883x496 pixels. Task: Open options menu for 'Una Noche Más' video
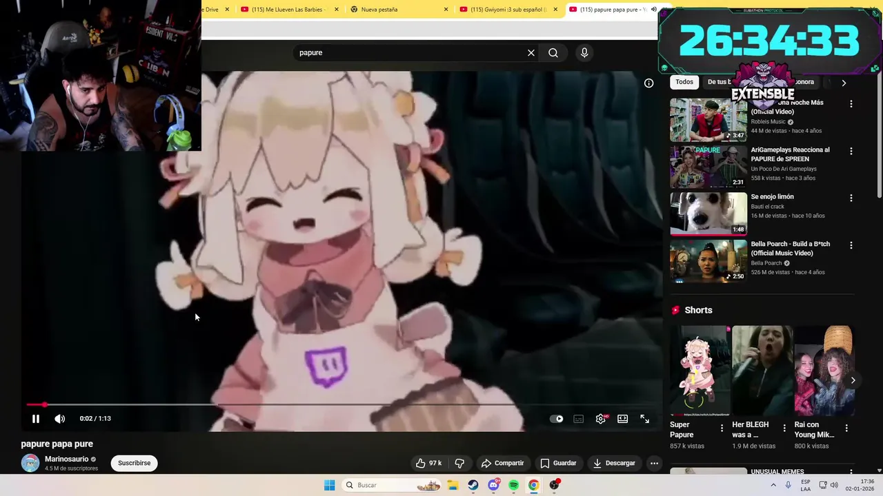[851, 103]
